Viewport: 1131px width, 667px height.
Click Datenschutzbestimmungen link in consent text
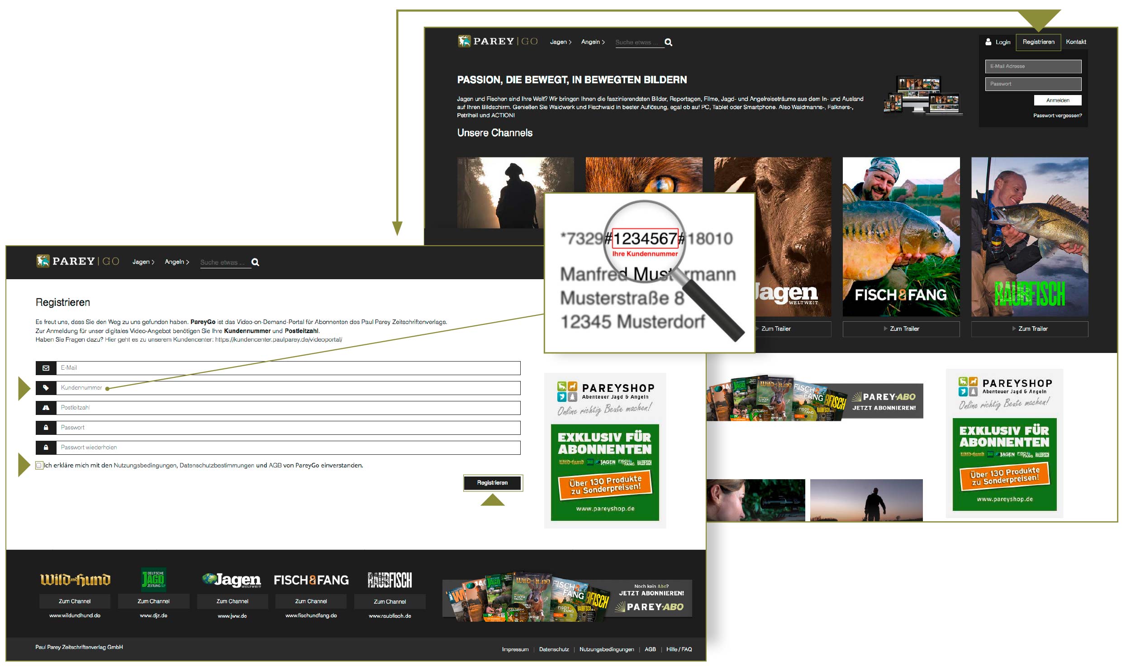(x=217, y=466)
